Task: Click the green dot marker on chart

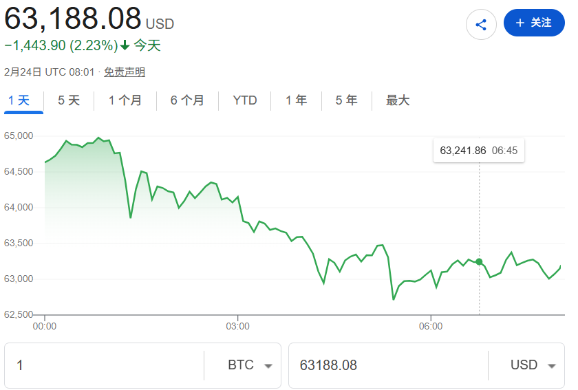Action: click(479, 261)
